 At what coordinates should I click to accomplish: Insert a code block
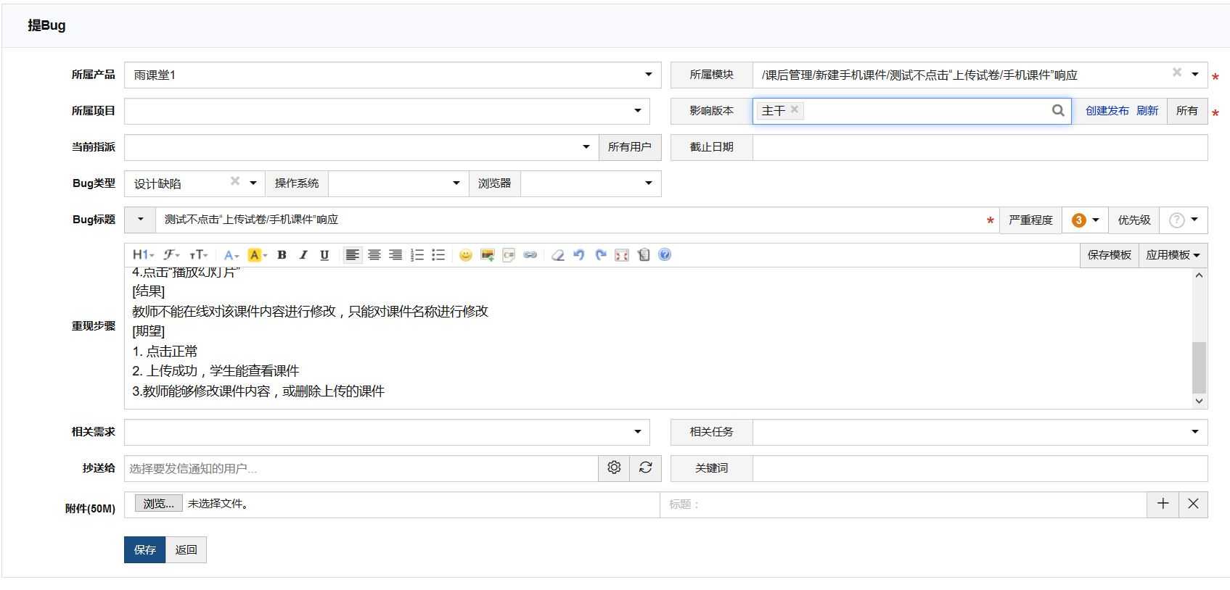tap(509, 254)
